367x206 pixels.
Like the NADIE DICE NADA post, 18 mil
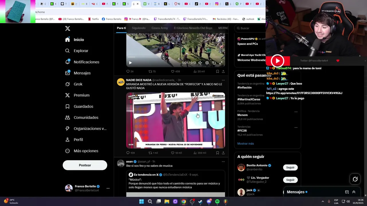176,153
